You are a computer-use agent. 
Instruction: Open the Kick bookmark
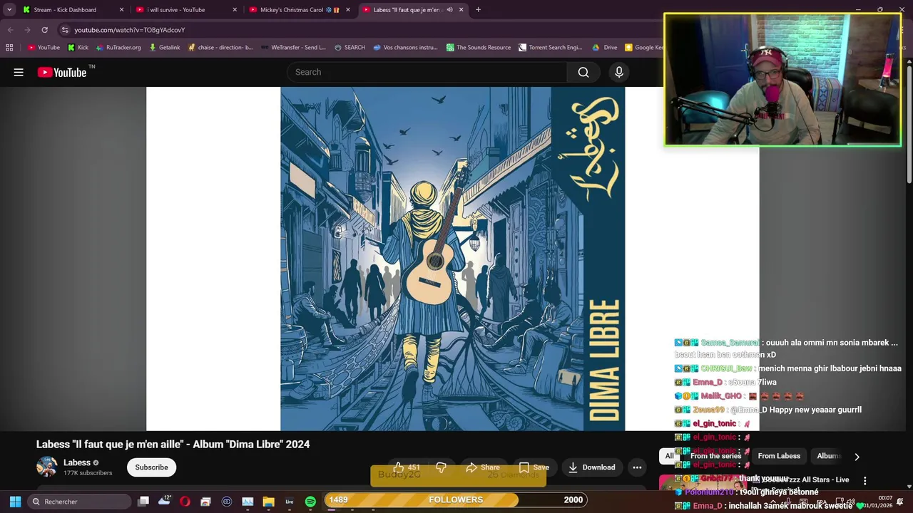coord(78,48)
